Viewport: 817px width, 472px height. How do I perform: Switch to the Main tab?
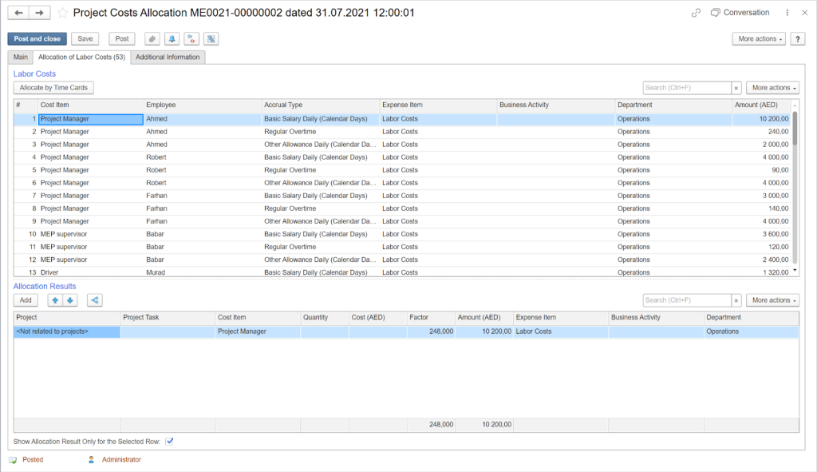click(20, 58)
